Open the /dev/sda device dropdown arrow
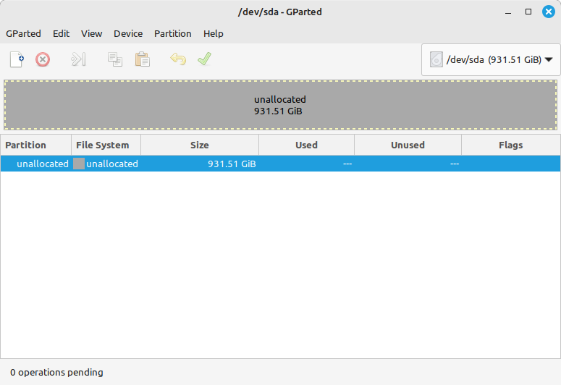561x385 pixels. 549,60
